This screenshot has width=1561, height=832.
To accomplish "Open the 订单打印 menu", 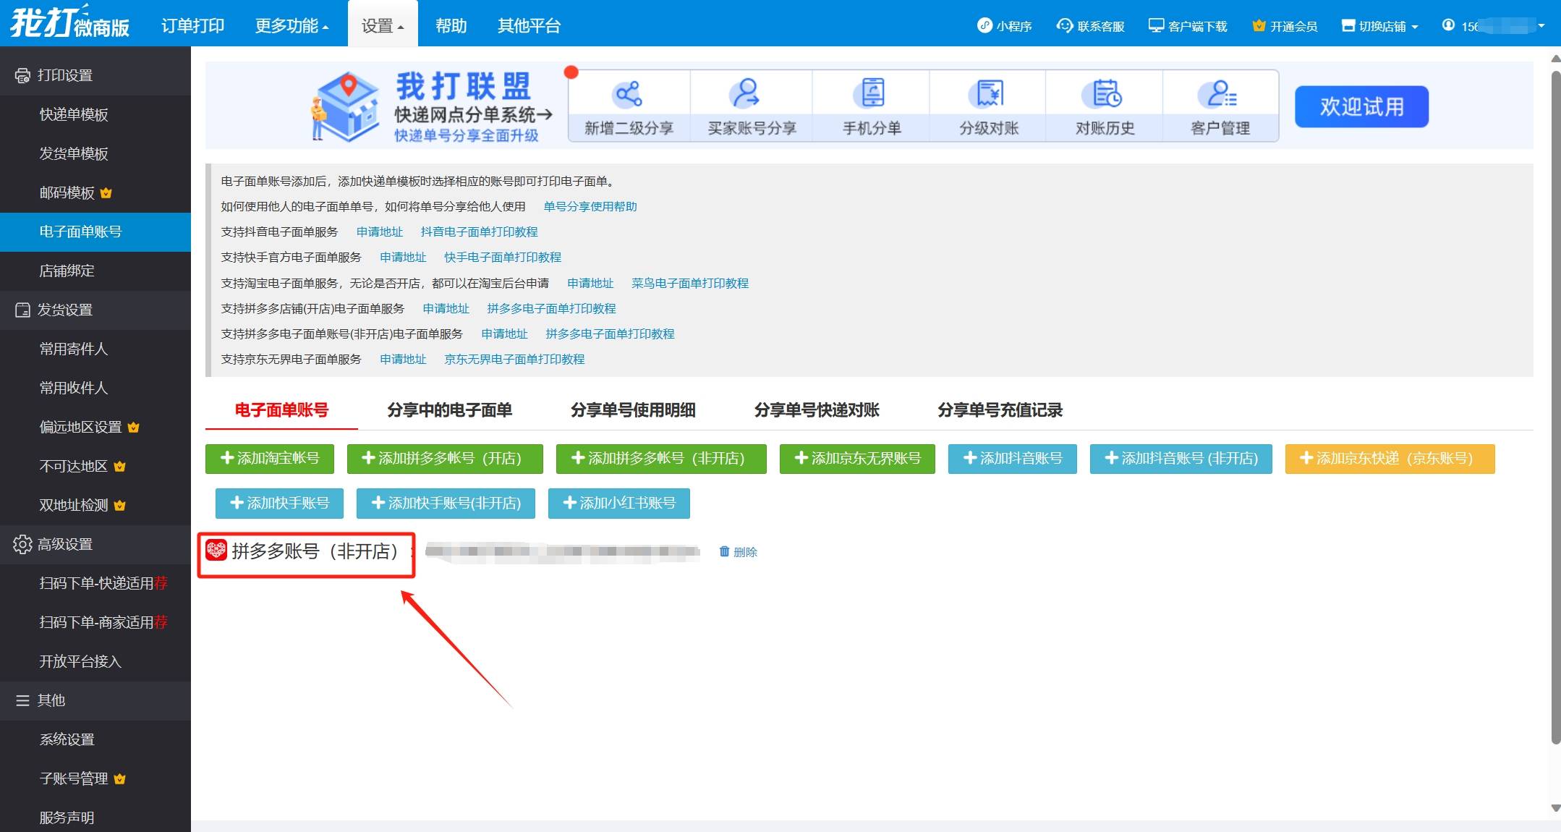I will tap(192, 26).
